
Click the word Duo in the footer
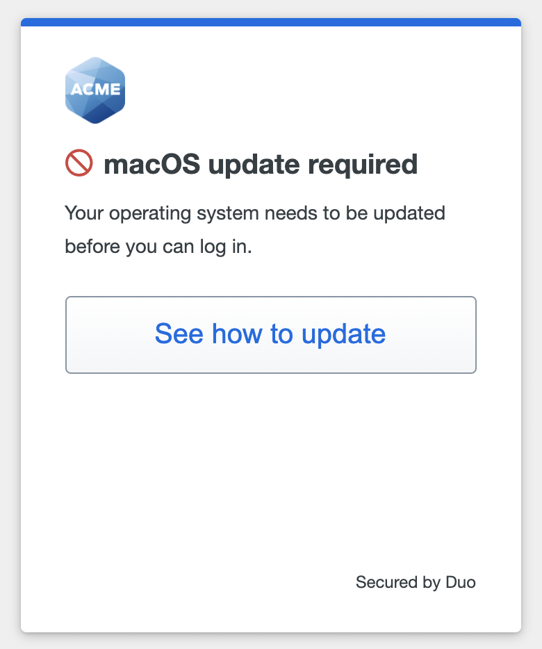click(461, 582)
